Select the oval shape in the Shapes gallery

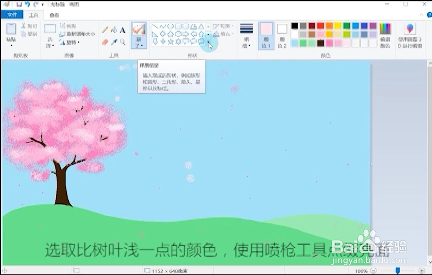169,26
